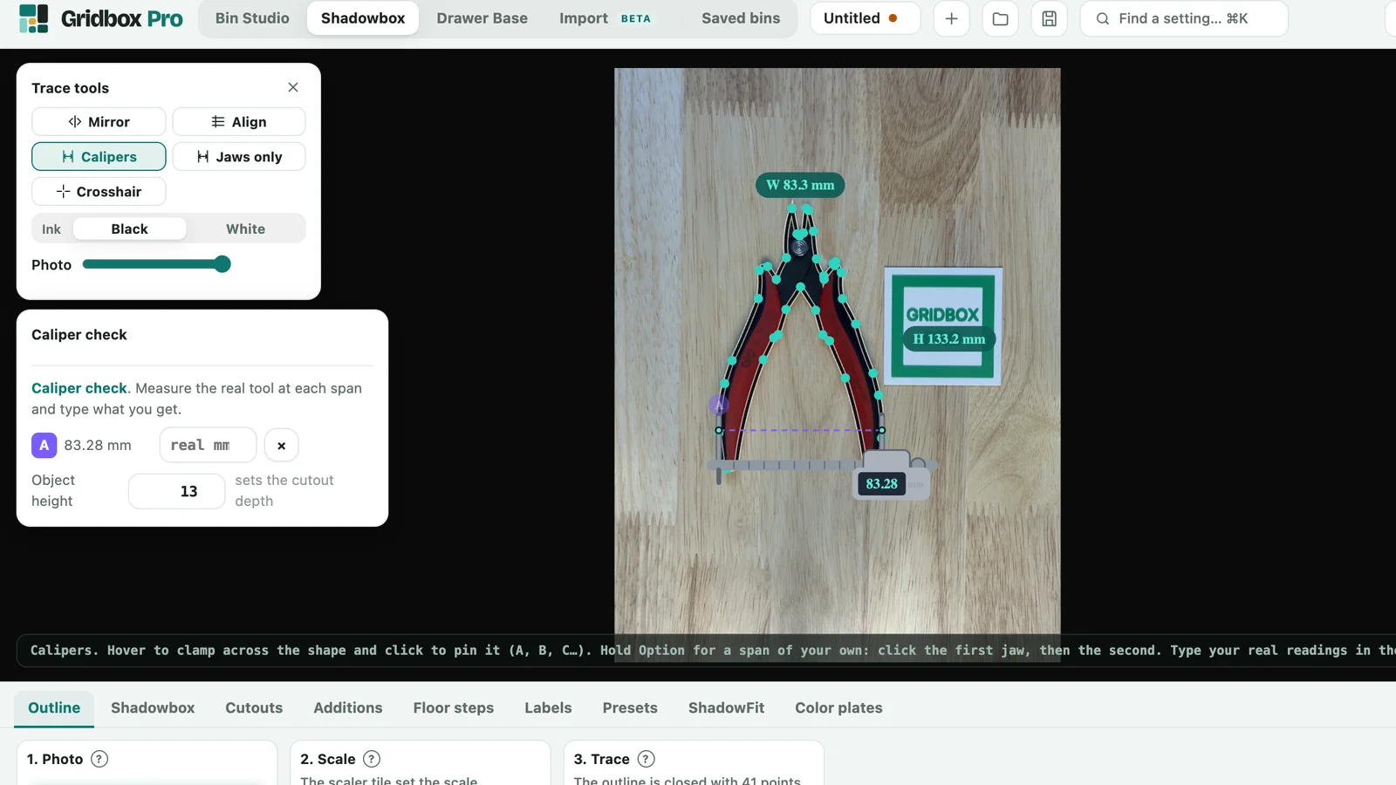Set ink color to Black
1396x785 pixels.
coord(129,229)
